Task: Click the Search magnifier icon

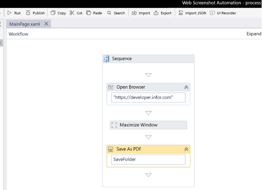Action: pos(110,13)
